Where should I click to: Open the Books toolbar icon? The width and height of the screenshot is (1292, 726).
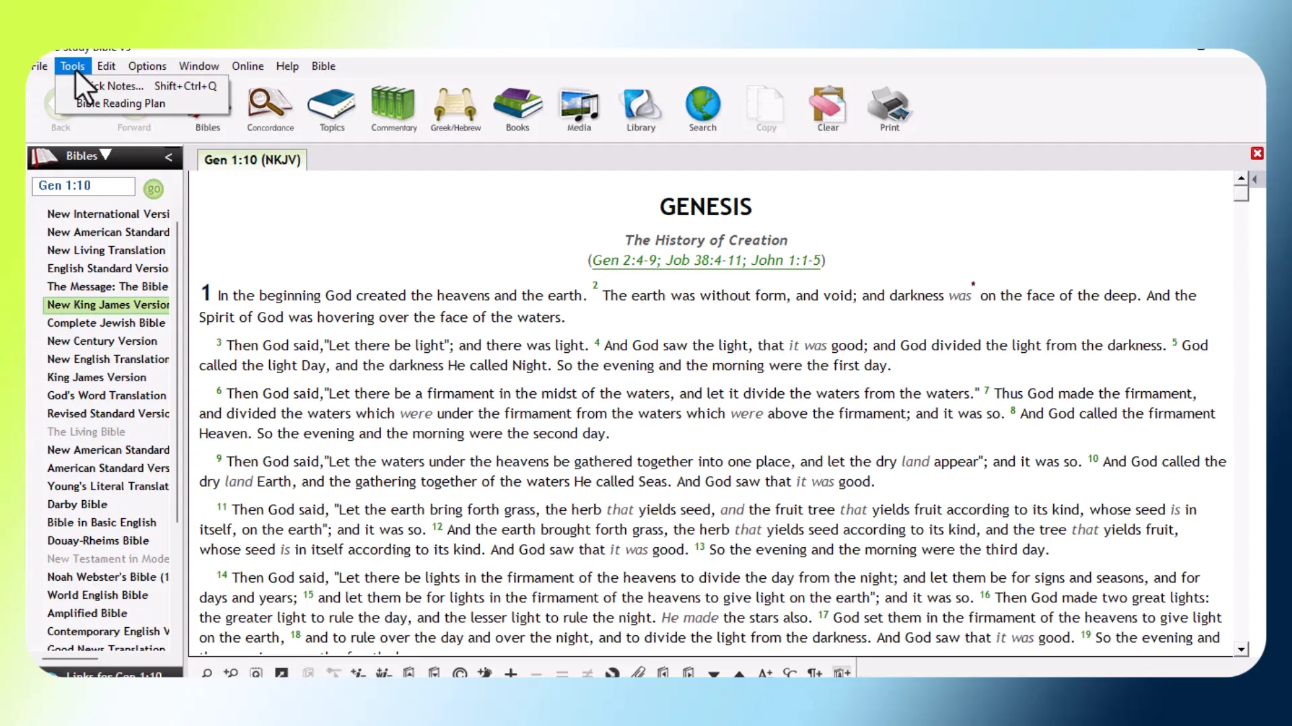click(x=517, y=110)
